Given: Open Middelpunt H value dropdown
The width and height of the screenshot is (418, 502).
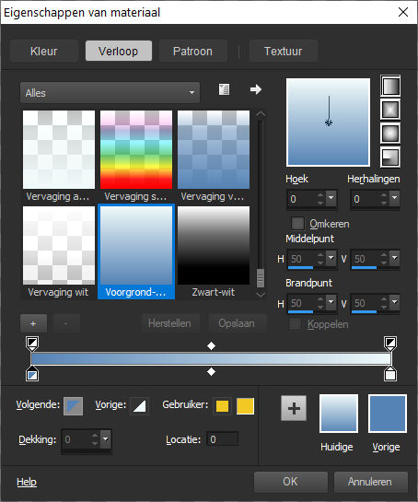Looking at the screenshot, I should point(331,258).
